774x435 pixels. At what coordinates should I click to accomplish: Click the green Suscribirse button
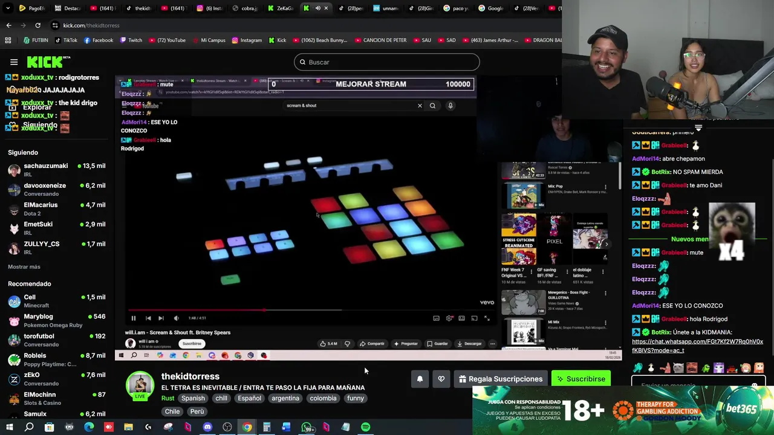[580, 379]
